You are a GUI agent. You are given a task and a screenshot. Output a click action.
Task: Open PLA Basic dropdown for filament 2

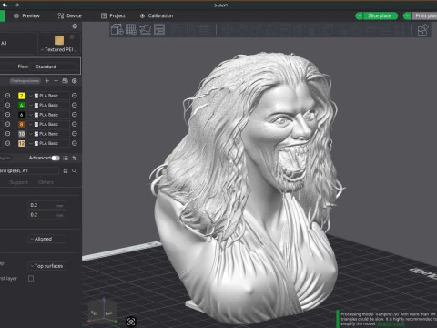click(48, 96)
